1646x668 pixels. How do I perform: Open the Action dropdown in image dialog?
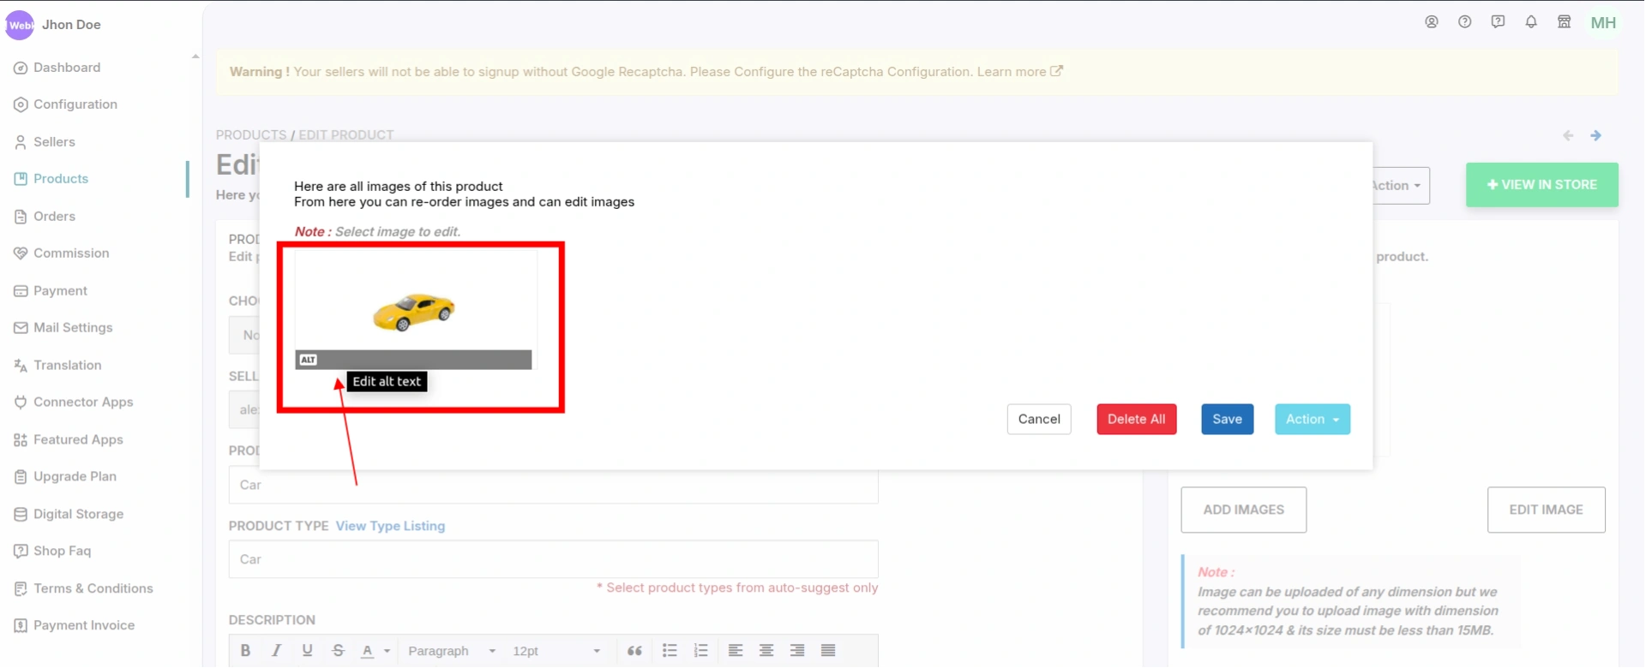pos(1312,419)
